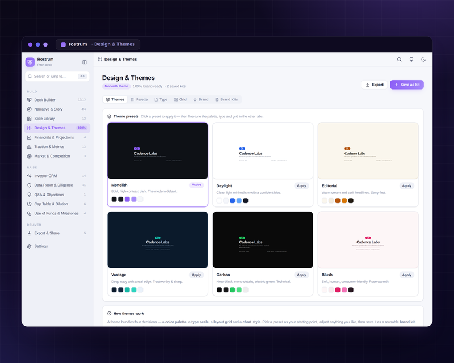
Task: Select the Daylight theme preview thumbnail
Action: [x=263, y=151]
